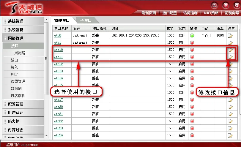241x147 pixels.
Task: Edit settings icon for eth0 row
Action: 230,36
